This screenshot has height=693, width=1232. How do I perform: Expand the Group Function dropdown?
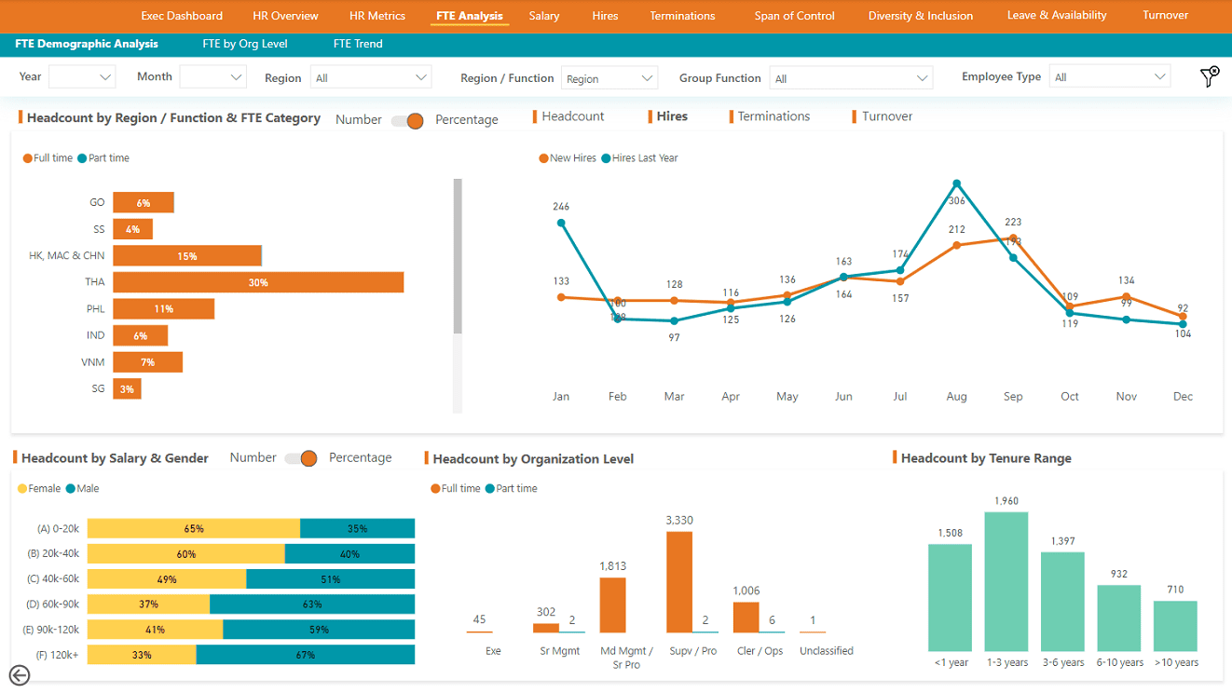[851, 77]
